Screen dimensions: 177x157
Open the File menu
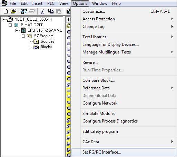tap(13, 3)
